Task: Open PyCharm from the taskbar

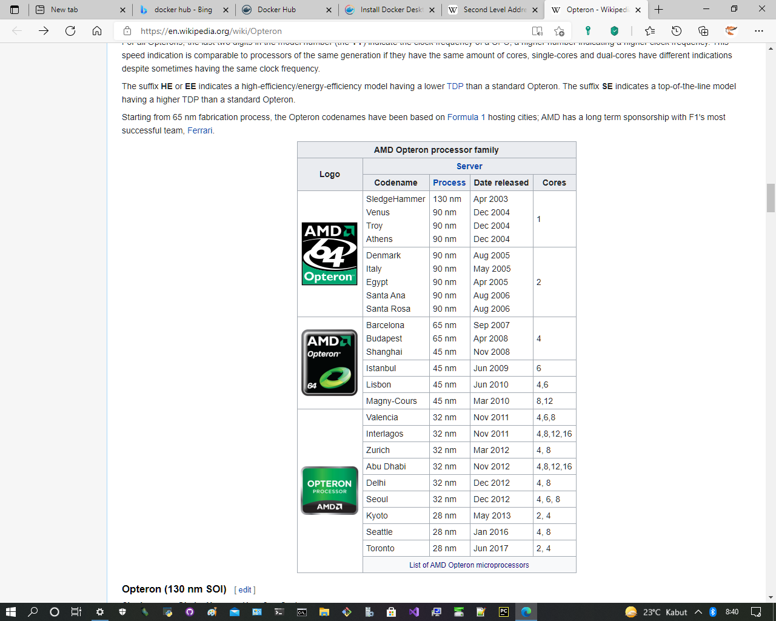Action: (504, 612)
